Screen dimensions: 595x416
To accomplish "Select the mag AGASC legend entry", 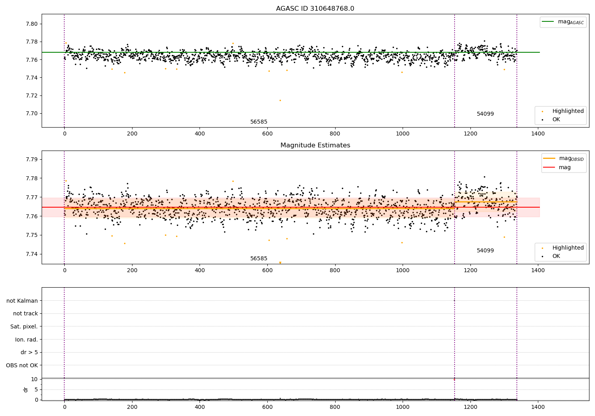I will (563, 22).
